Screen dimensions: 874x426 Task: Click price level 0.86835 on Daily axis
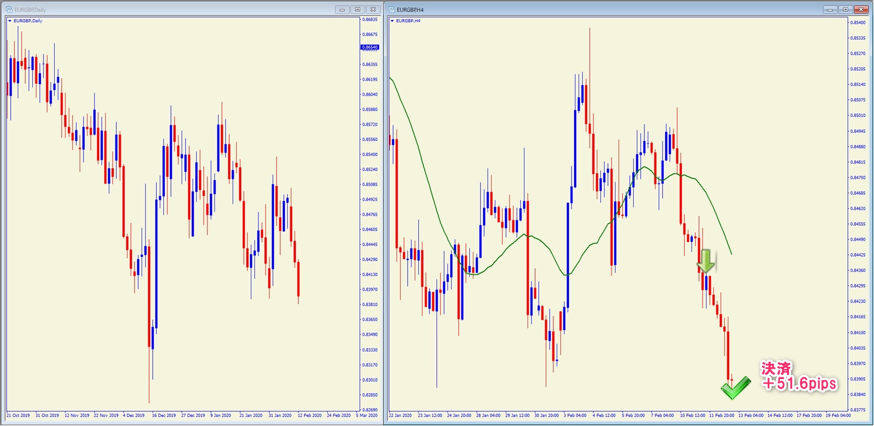tap(370, 19)
